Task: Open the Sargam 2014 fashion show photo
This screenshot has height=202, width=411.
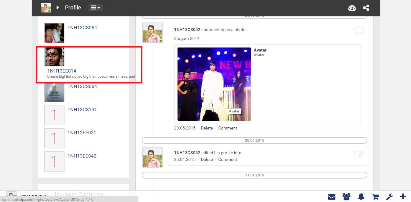Action: [x=214, y=84]
